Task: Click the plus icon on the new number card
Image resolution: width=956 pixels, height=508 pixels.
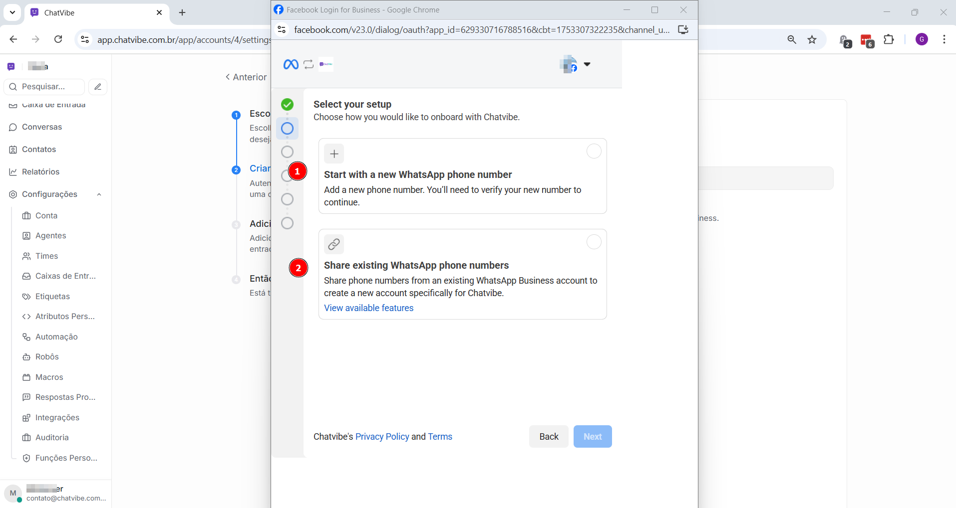Action: tap(334, 154)
